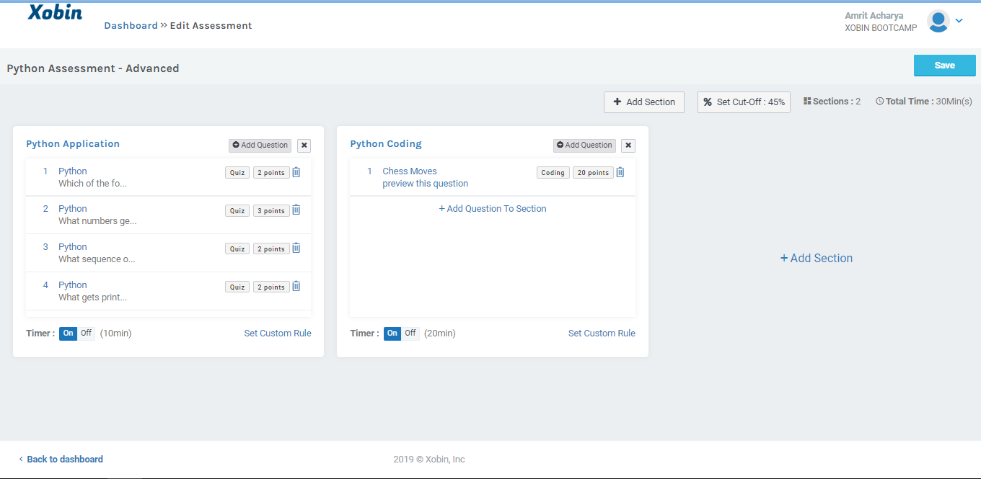This screenshot has height=479, width=981.
Task: Click + Add Question To Section link
Action: (493, 209)
